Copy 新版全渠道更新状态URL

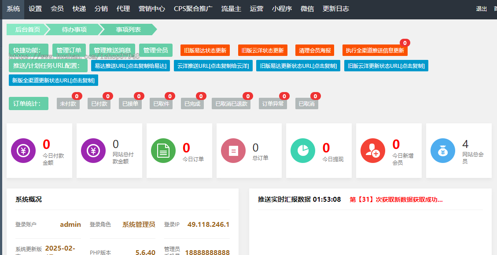pos(54,80)
